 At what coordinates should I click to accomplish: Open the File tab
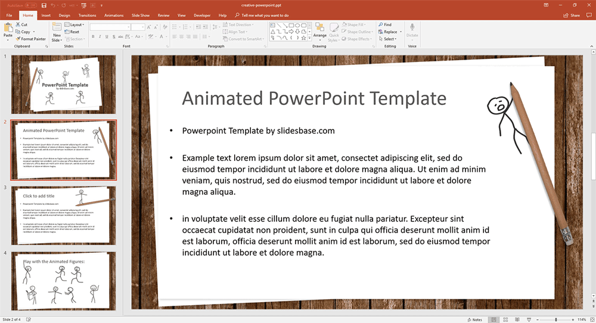pos(9,15)
